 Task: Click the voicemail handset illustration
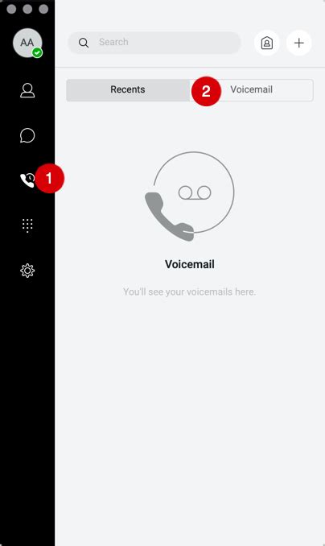[x=190, y=196]
